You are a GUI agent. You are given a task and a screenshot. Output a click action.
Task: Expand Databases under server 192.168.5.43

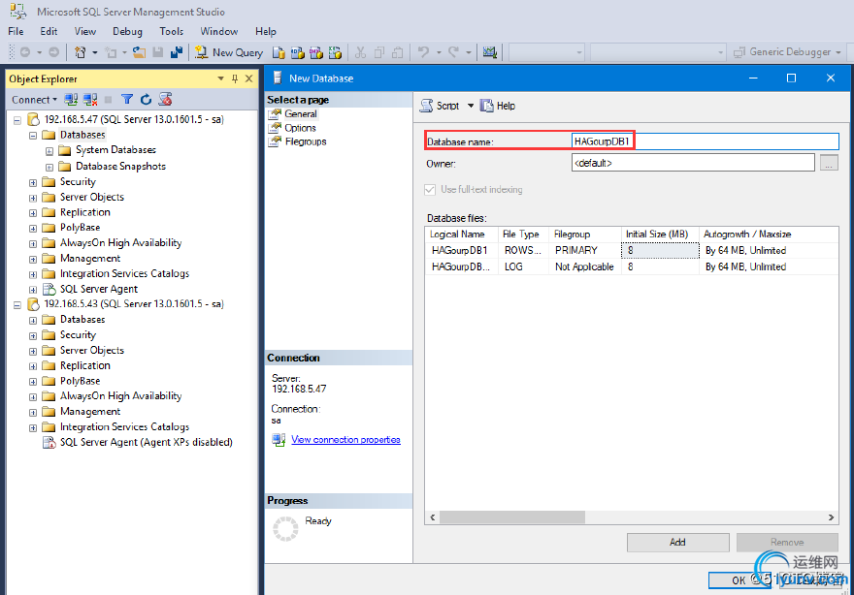coord(33,321)
